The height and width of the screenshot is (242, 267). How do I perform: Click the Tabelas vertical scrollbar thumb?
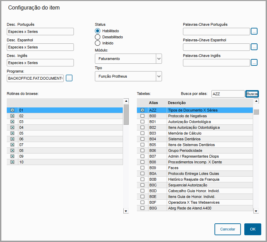click(256, 112)
